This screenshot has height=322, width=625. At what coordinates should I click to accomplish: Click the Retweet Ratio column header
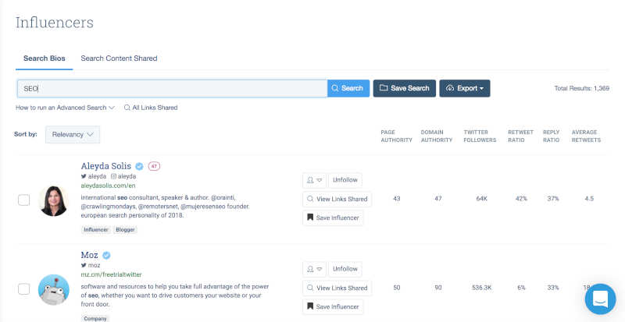pos(520,136)
